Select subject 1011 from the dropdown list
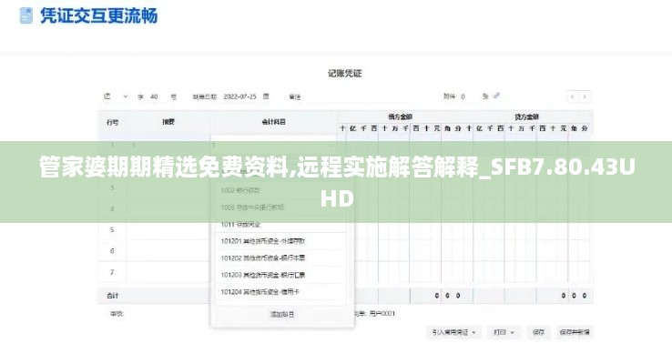Image resolution: width=672 pixels, height=364 pixels. coord(280,225)
